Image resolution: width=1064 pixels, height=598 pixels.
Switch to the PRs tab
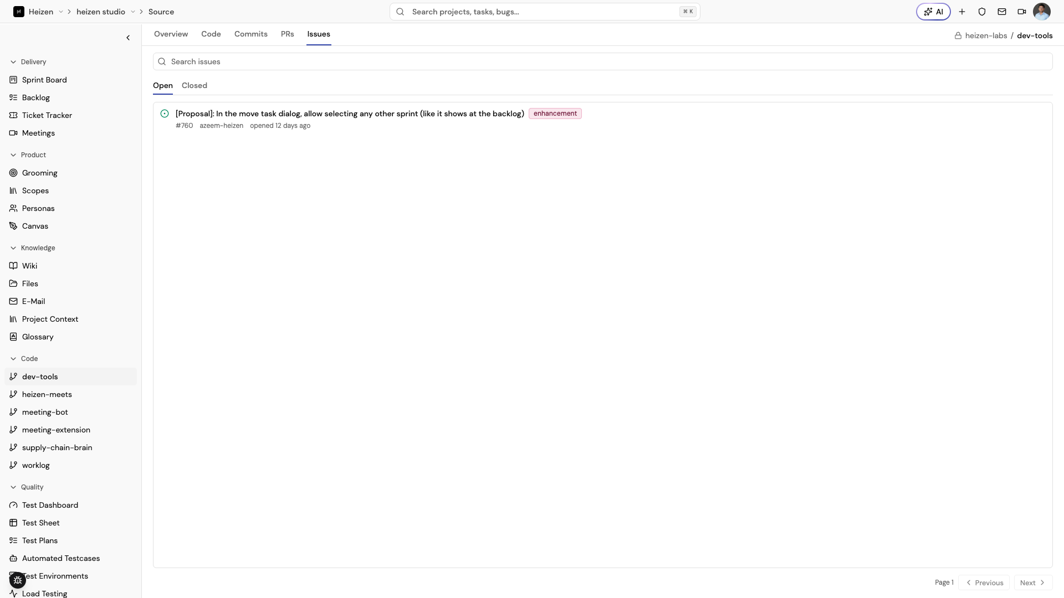pos(287,34)
